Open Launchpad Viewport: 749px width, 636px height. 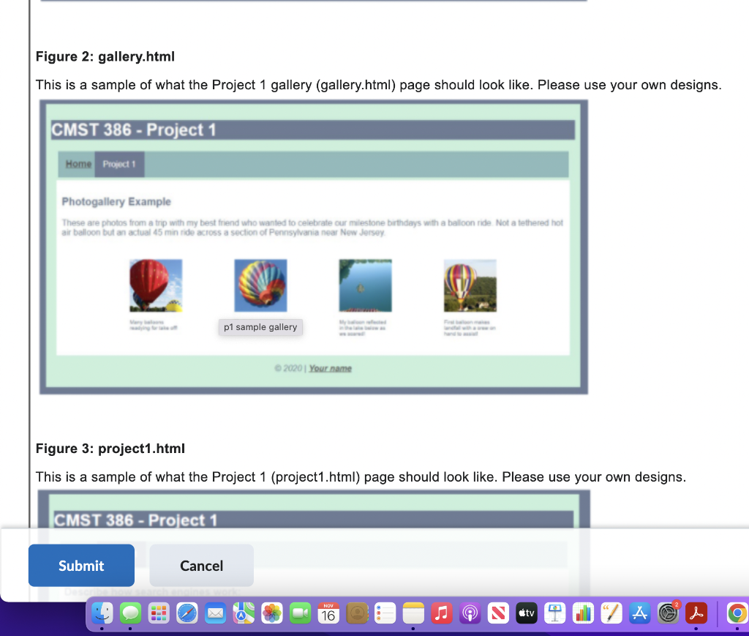pos(159,613)
